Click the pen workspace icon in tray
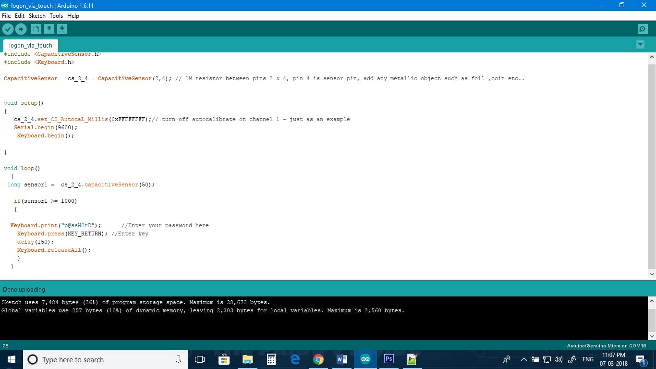 click(572, 359)
